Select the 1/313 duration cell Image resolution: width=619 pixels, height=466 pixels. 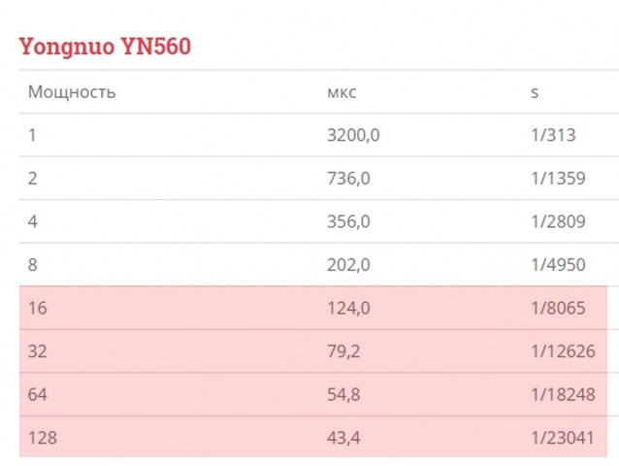[553, 135]
